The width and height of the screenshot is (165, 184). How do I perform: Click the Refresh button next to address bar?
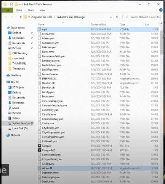[x=117, y=17]
